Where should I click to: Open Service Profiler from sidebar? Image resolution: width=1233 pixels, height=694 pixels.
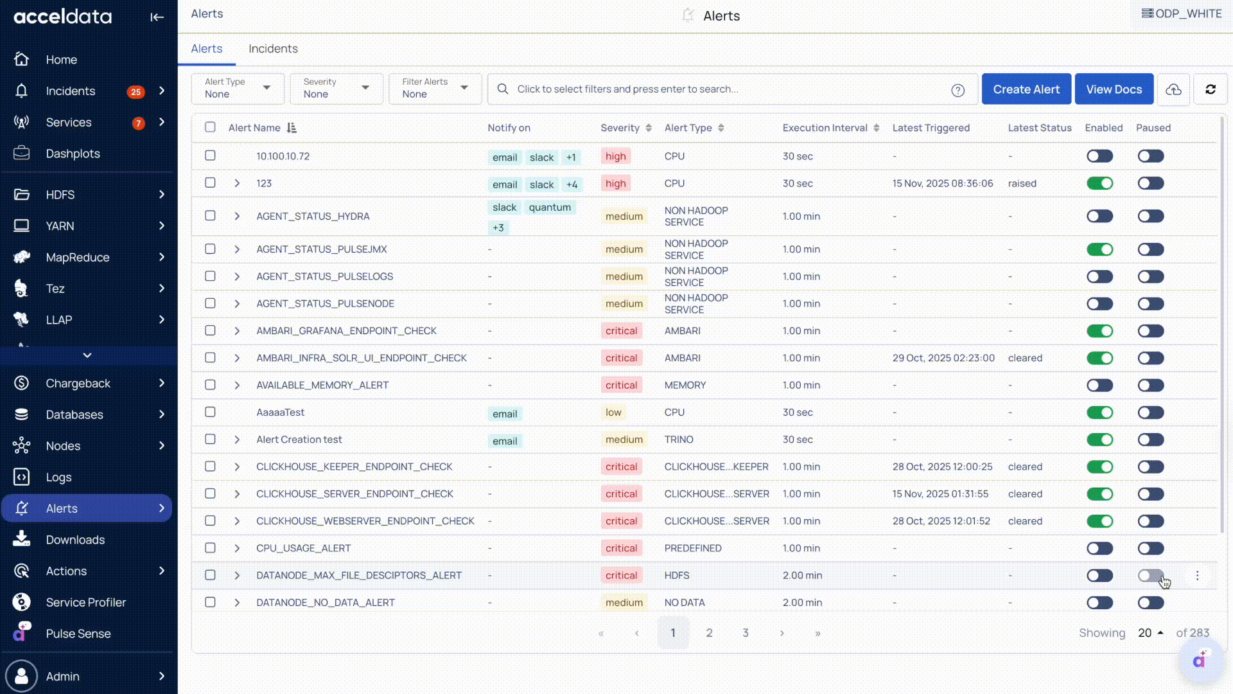pos(85,602)
